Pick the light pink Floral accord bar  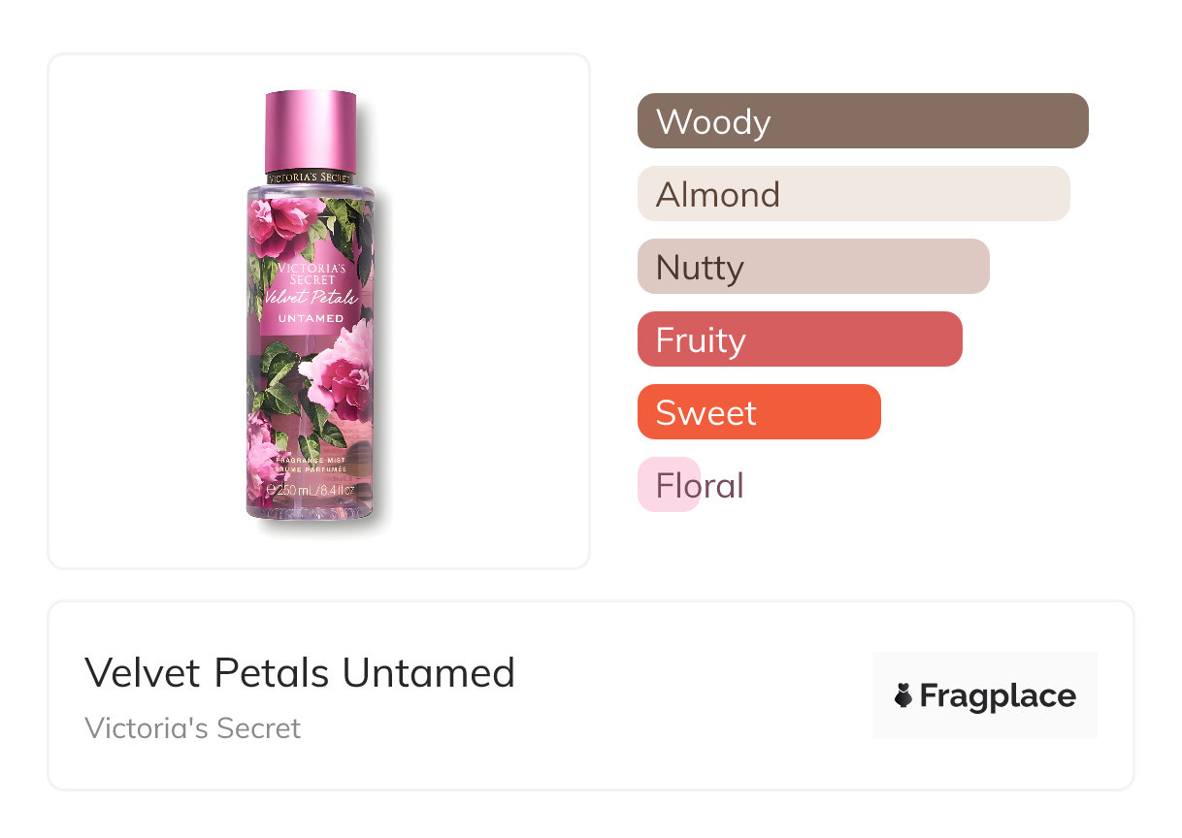coord(670,485)
